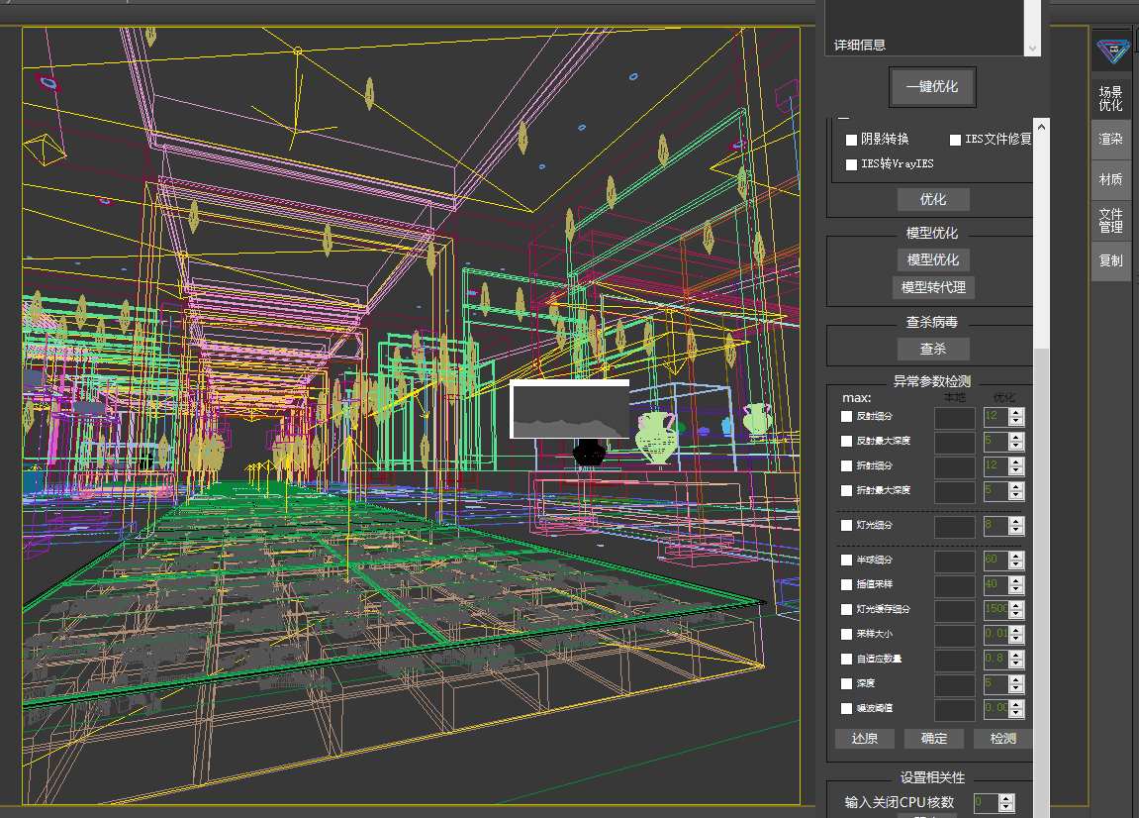Enable the 灯光缓存细分 checkbox

(x=846, y=610)
